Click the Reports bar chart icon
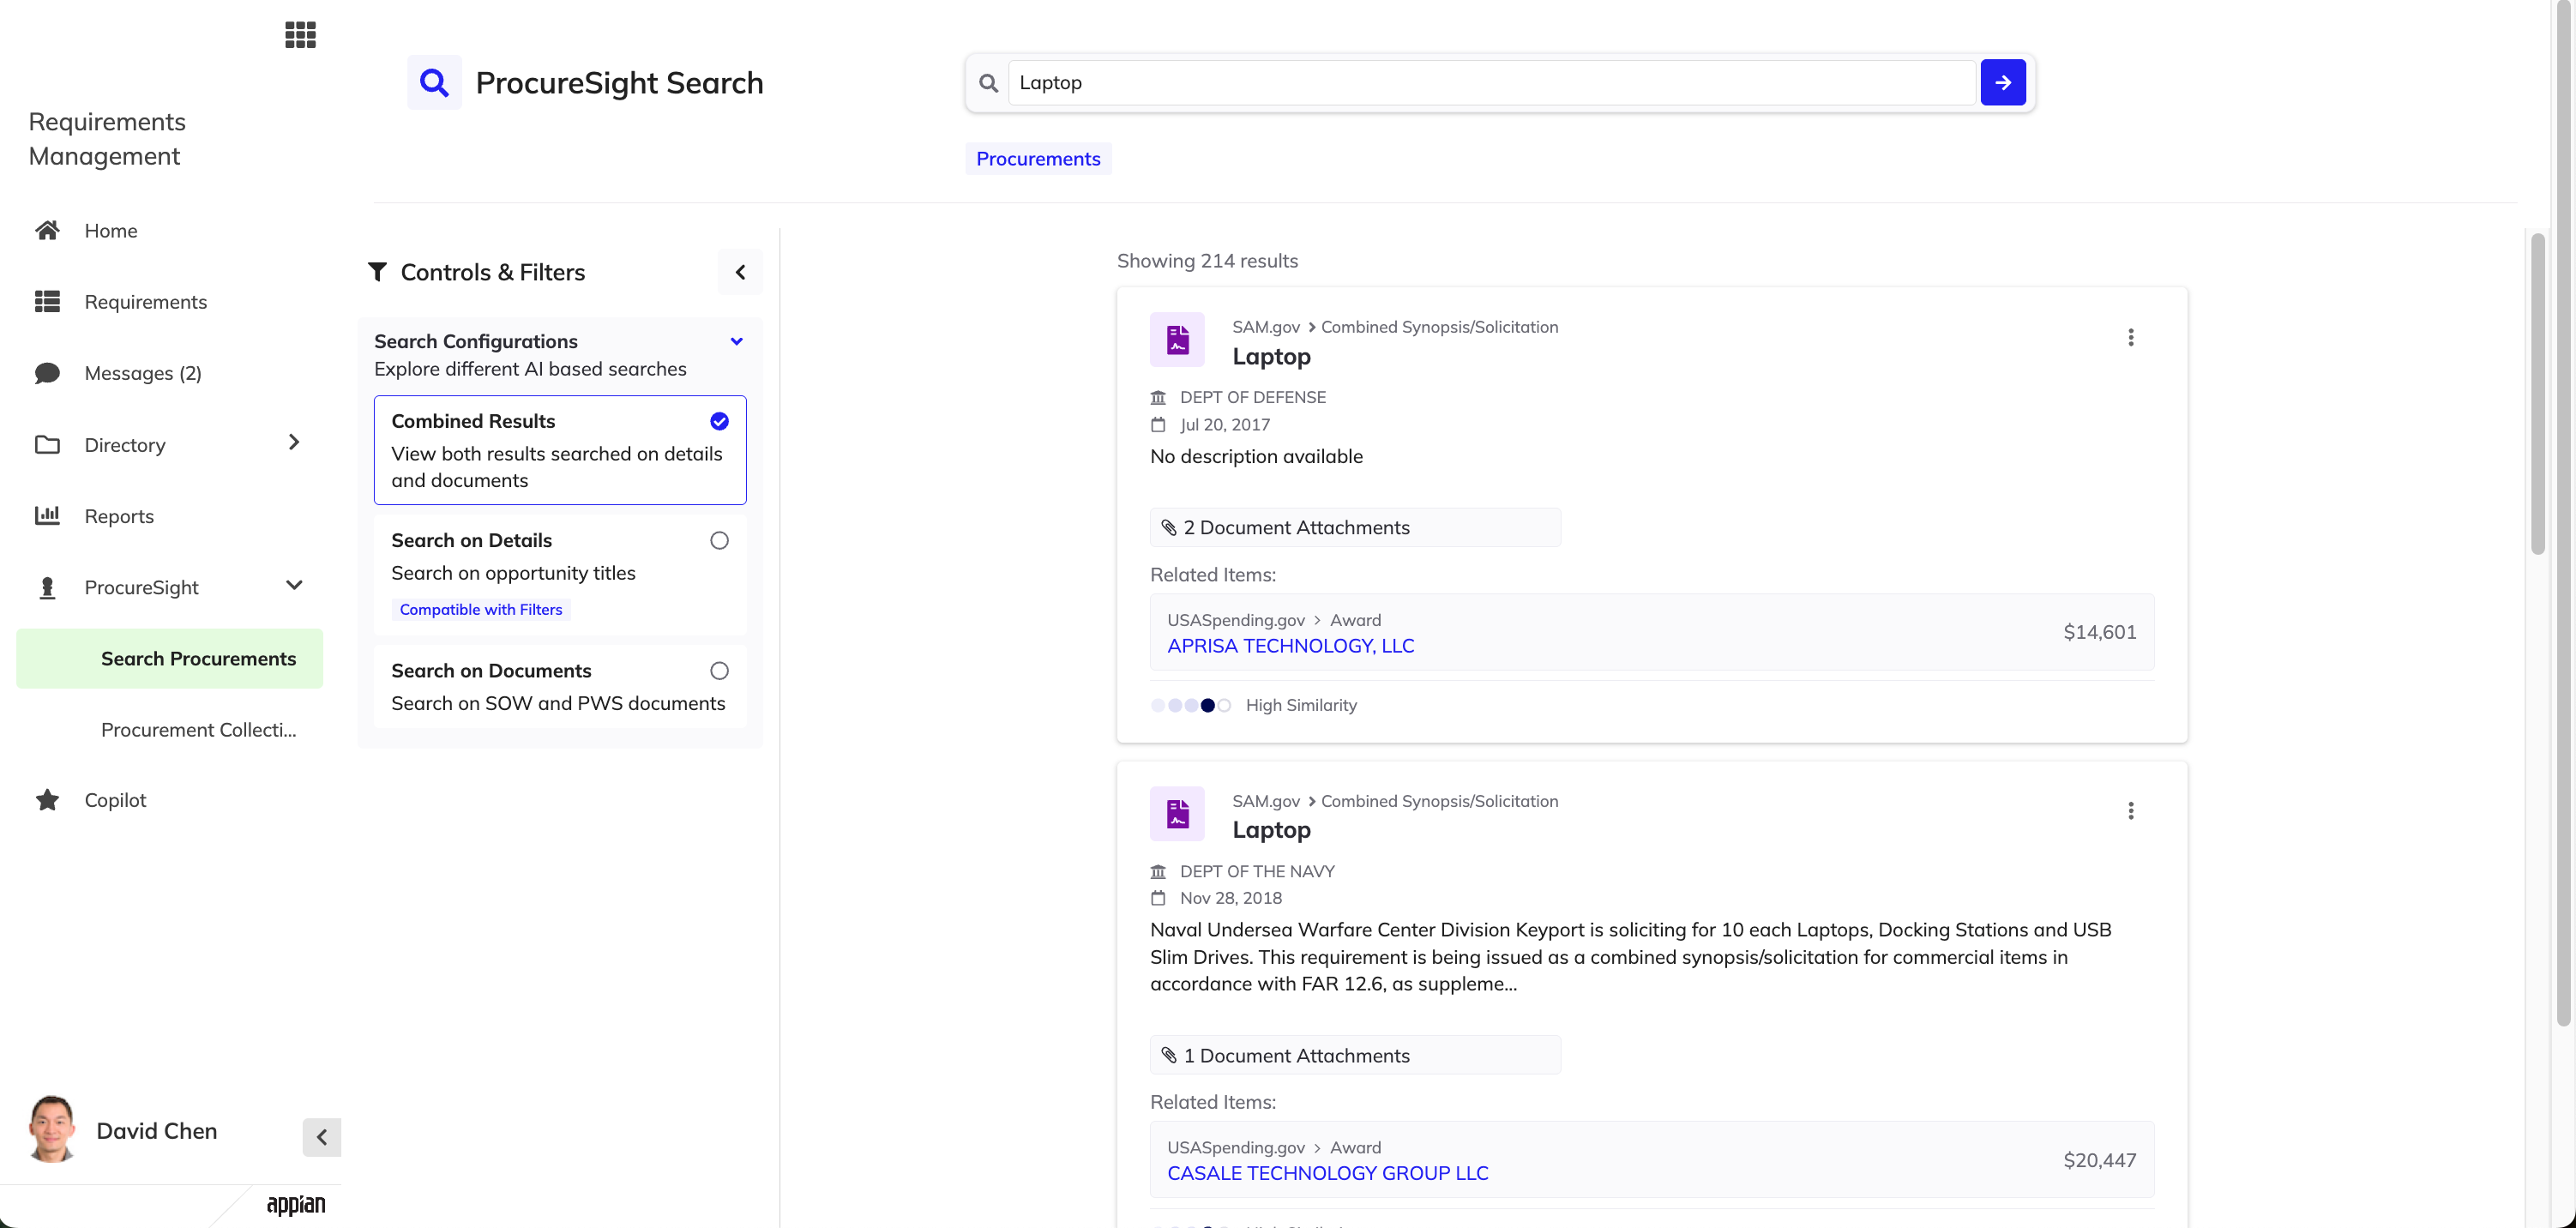Image resolution: width=2576 pixels, height=1228 pixels. tap(47, 516)
